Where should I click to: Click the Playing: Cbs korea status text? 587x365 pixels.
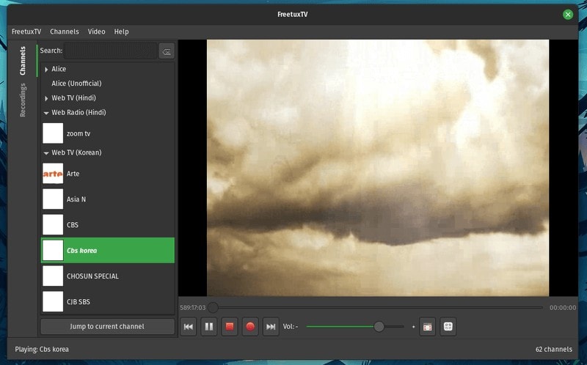[x=42, y=350]
